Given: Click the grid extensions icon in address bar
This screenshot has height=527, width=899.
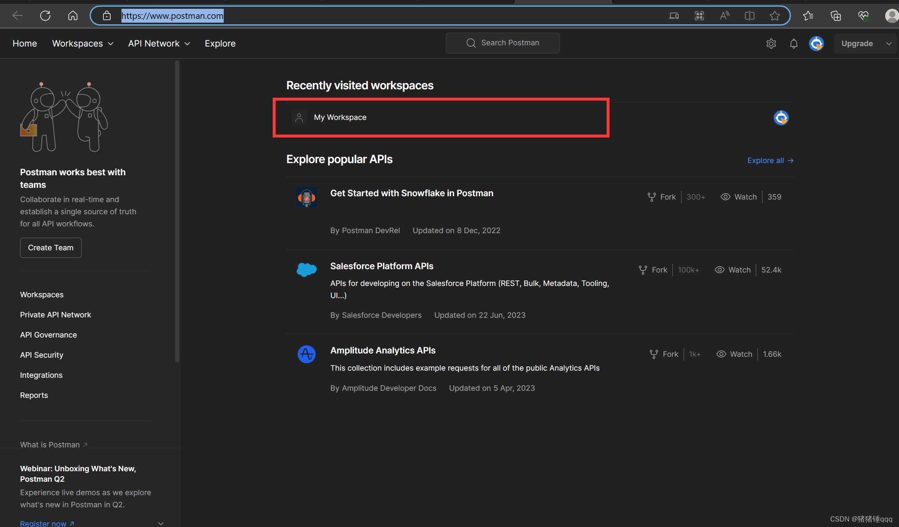Looking at the screenshot, I should [x=699, y=16].
